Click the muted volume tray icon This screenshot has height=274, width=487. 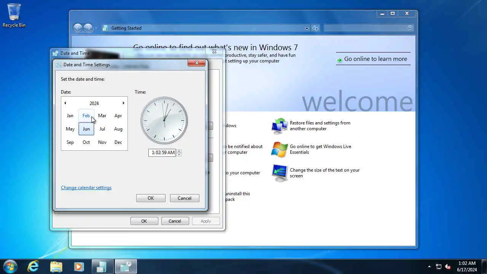[x=448, y=266]
